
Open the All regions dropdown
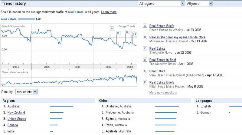pos(162,4)
